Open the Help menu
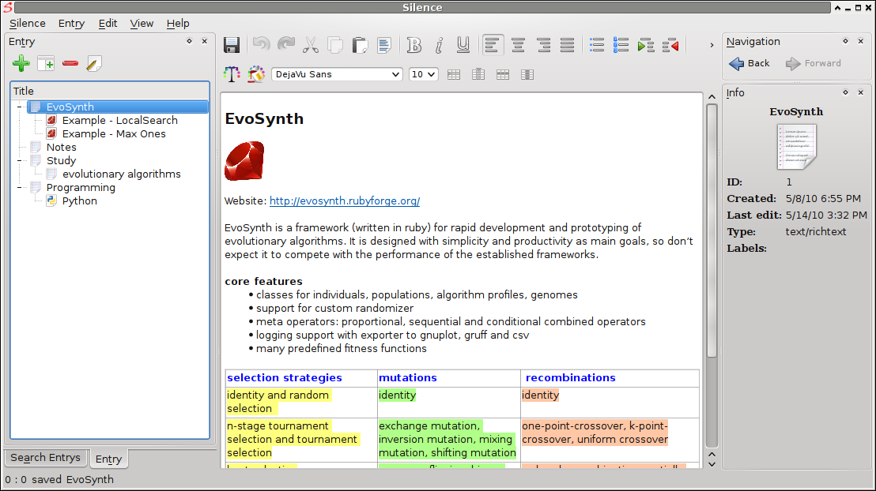This screenshot has height=491, width=876. click(x=178, y=24)
